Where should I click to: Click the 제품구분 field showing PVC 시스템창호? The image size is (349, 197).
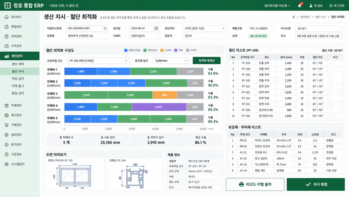point(262,28)
